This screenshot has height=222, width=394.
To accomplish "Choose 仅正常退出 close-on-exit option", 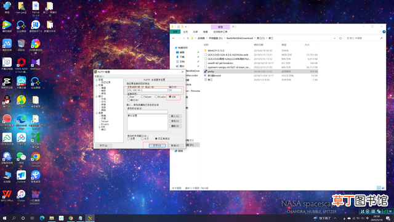I will pyautogui.click(x=156, y=139).
